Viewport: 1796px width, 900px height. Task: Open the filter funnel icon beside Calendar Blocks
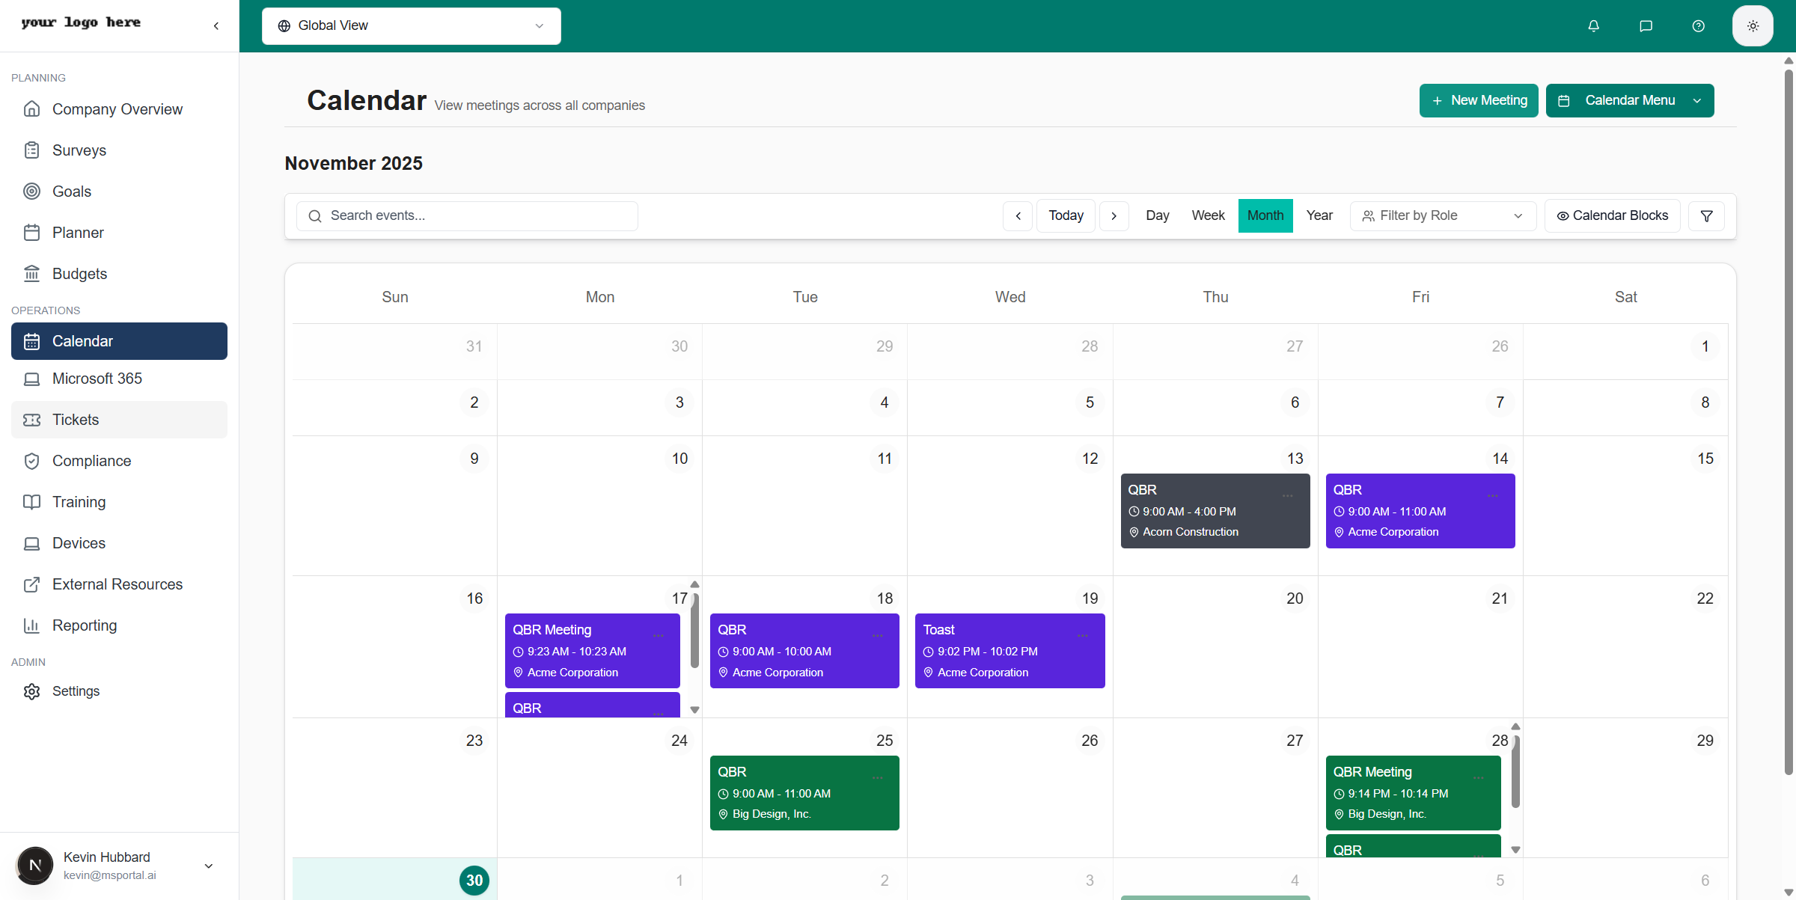(1707, 215)
